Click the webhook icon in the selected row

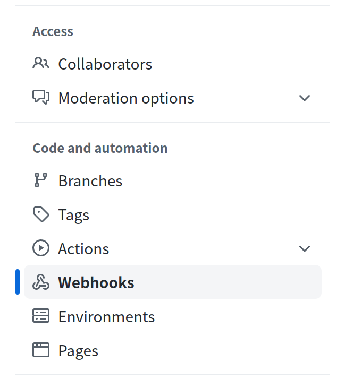pos(40,282)
